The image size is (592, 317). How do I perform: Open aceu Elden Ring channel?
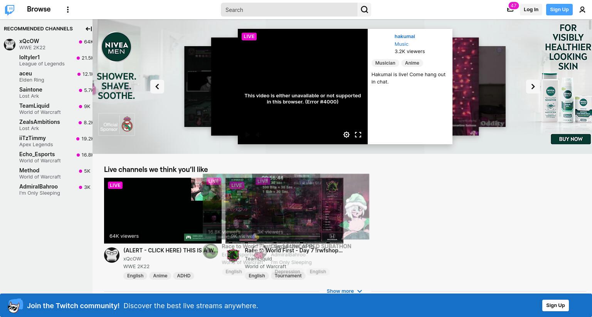pos(46,77)
